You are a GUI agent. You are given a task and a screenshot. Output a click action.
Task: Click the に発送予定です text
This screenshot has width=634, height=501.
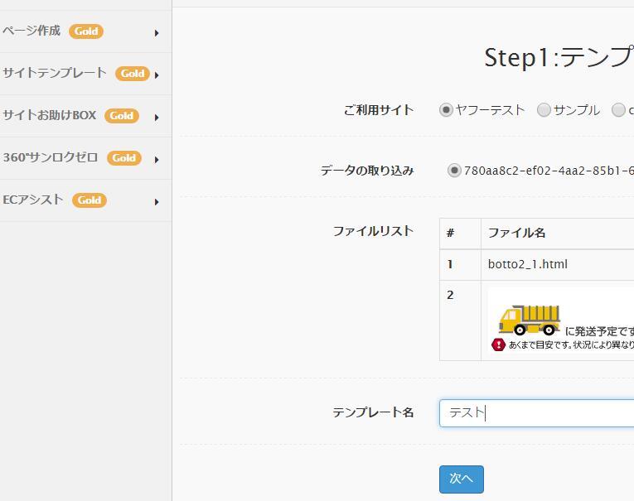point(599,331)
